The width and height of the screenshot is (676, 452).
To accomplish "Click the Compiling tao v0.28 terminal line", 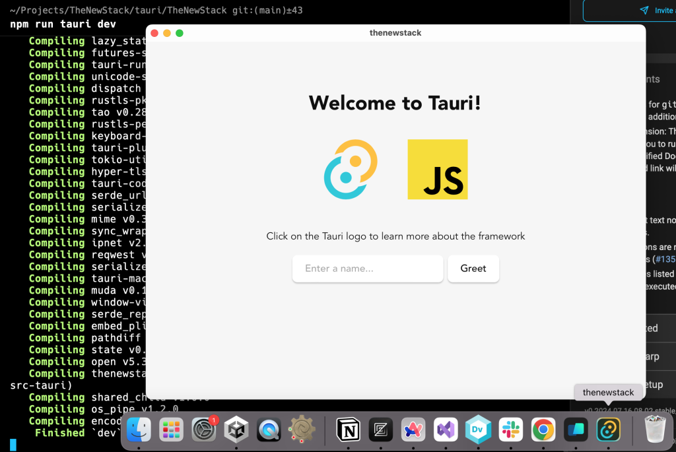I will (87, 112).
